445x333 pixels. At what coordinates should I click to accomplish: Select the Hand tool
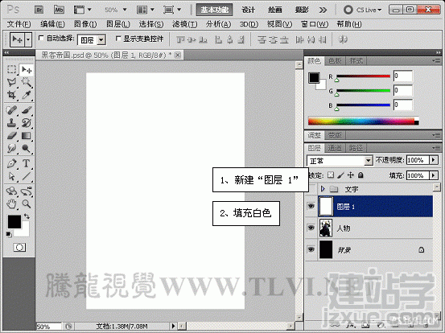pyautogui.click(x=11, y=203)
